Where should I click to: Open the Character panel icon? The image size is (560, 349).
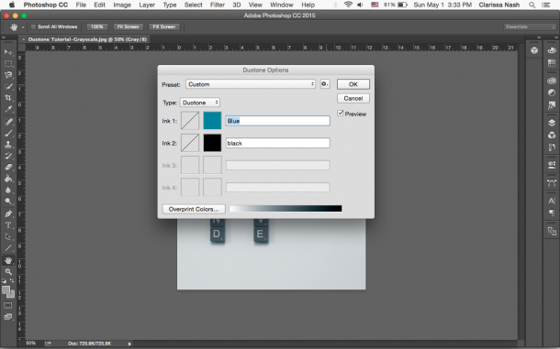pos(552,201)
